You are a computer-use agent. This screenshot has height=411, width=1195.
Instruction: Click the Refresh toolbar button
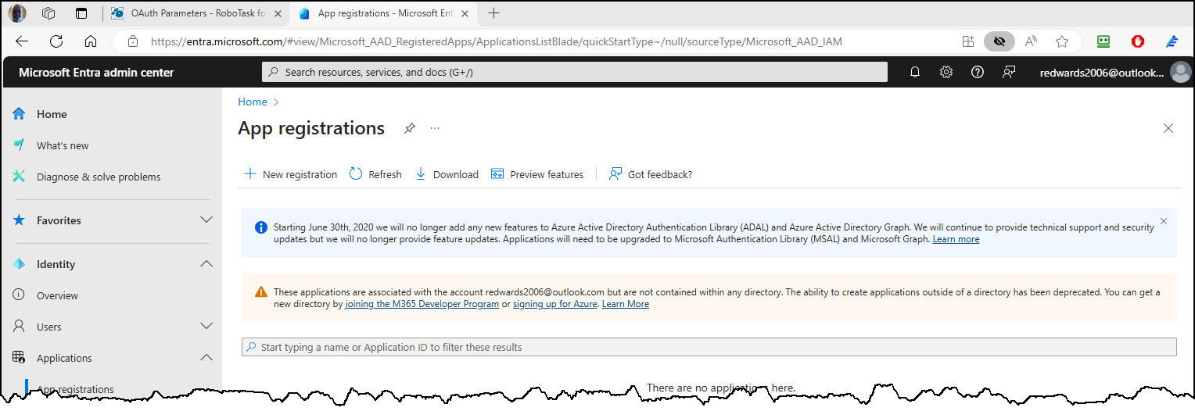[x=375, y=174]
